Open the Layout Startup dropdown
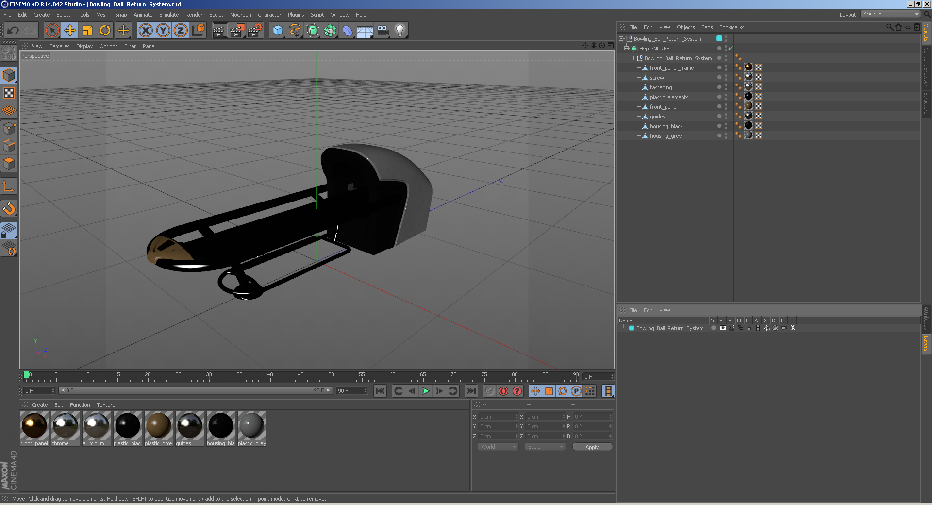Image resolution: width=932 pixels, height=505 pixels. (x=890, y=14)
